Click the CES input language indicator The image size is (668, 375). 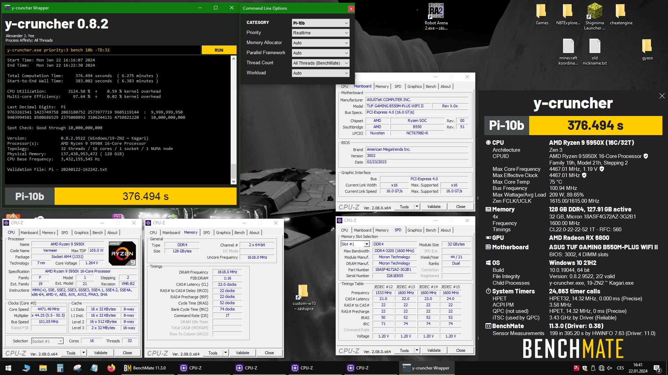tap(620, 368)
